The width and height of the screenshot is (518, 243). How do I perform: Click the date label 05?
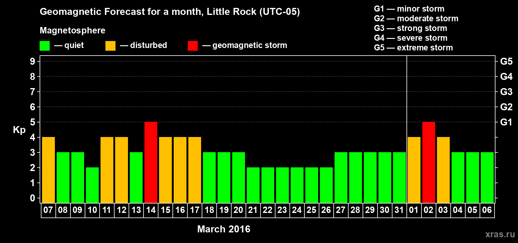(x=472, y=210)
